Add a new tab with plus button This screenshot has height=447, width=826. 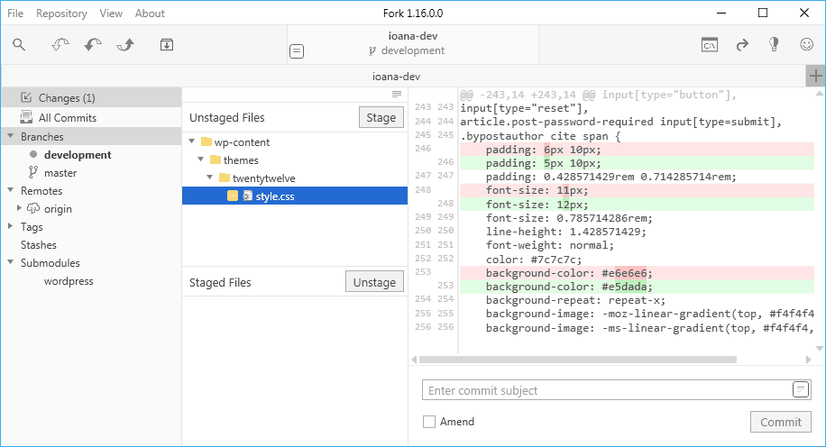coord(815,77)
